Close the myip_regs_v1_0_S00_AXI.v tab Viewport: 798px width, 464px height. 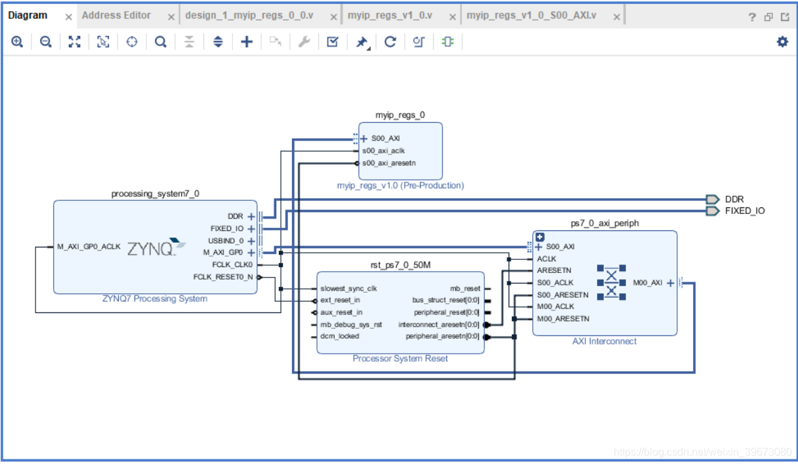pos(616,17)
